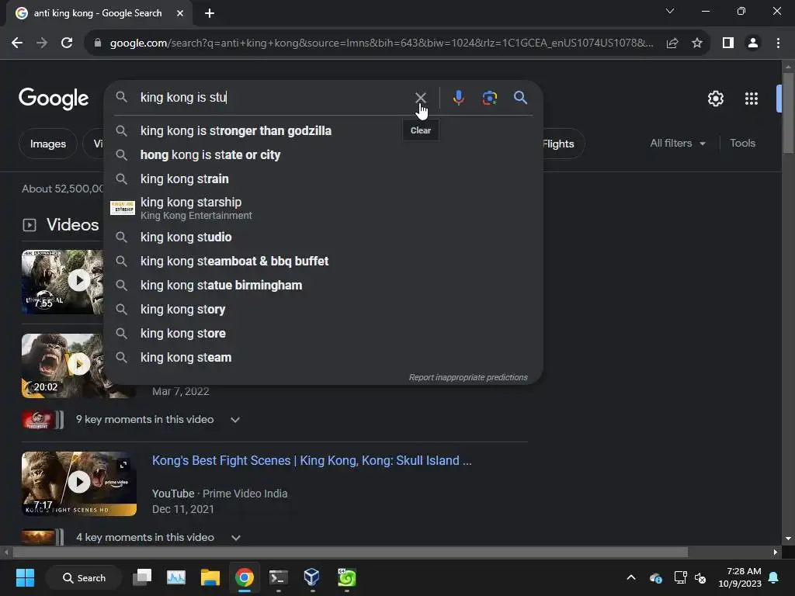Go forward in browser history
795x596 pixels.
coord(42,43)
